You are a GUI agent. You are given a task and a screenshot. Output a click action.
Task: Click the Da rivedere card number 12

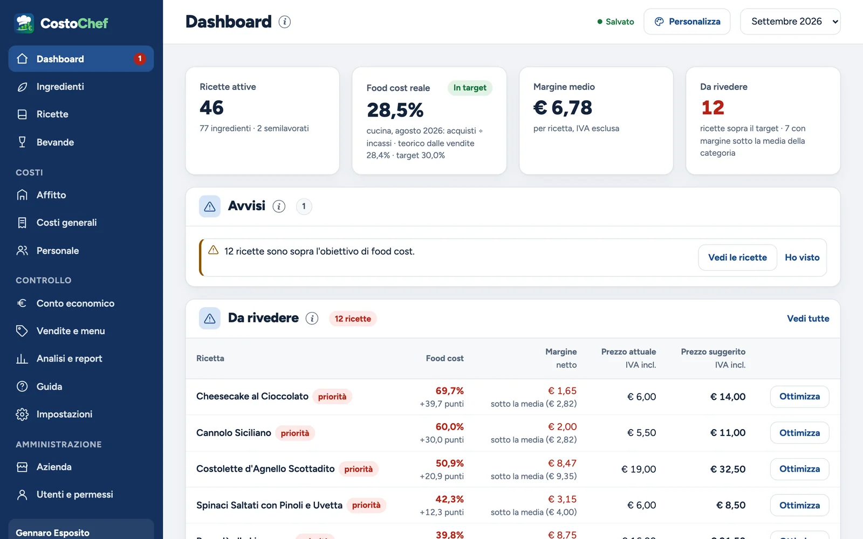click(713, 108)
